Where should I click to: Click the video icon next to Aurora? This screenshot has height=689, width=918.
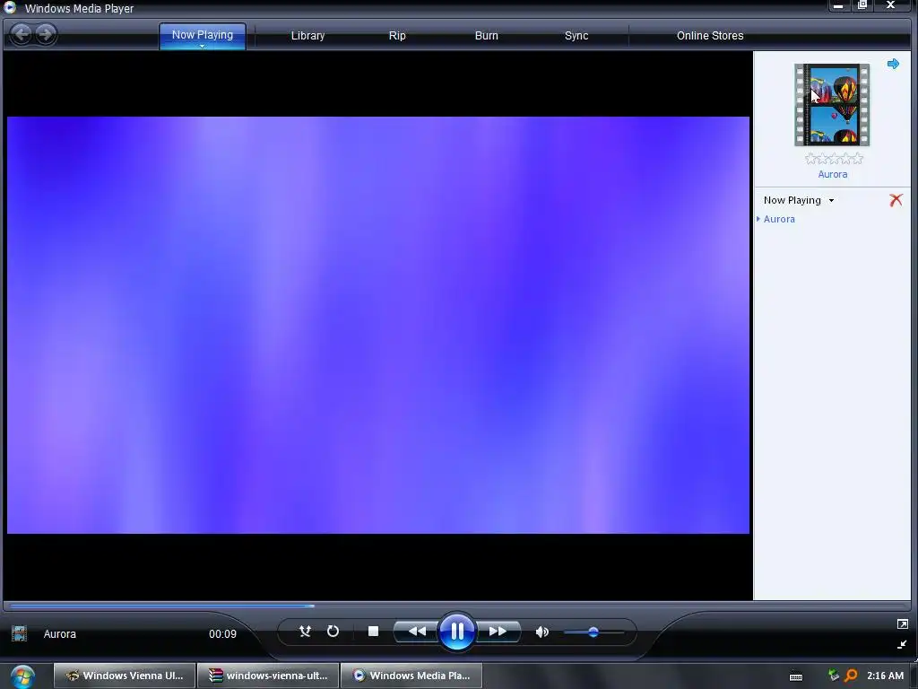20,633
